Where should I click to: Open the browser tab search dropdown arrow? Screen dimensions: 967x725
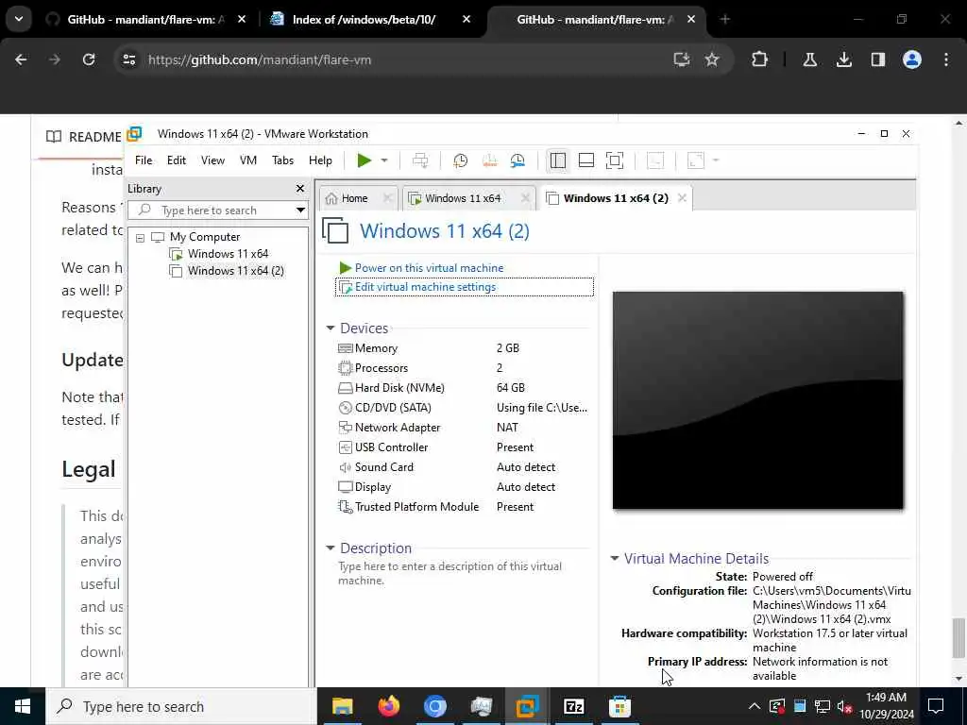pyautogui.click(x=19, y=19)
